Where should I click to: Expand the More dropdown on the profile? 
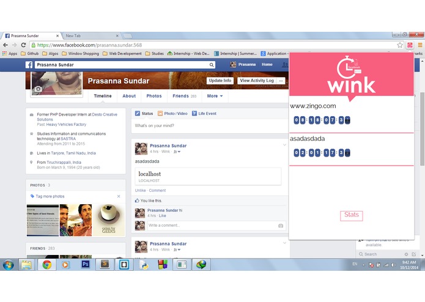pyautogui.click(x=215, y=96)
